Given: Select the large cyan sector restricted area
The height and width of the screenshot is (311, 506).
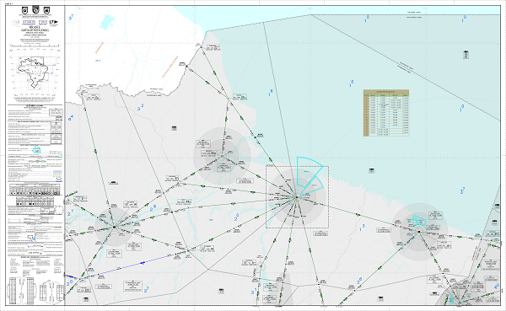Looking at the screenshot, I should (x=310, y=171).
